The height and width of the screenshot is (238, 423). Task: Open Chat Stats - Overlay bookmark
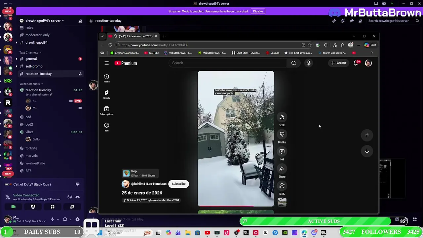pyautogui.click(x=246, y=53)
